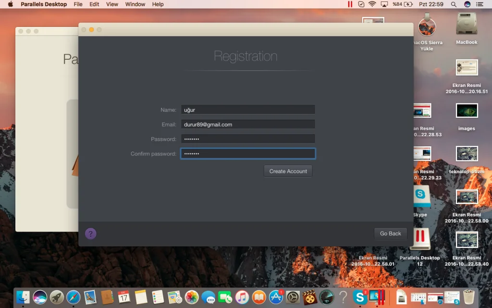The height and width of the screenshot is (308, 492).
Task: Open Parallels icon in the menu bar
Action: pos(350,4)
